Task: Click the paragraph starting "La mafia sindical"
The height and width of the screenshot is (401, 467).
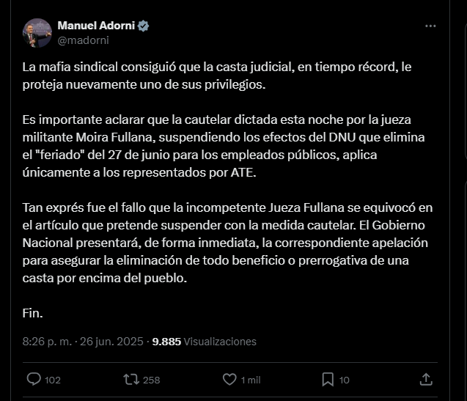Action: point(216,75)
